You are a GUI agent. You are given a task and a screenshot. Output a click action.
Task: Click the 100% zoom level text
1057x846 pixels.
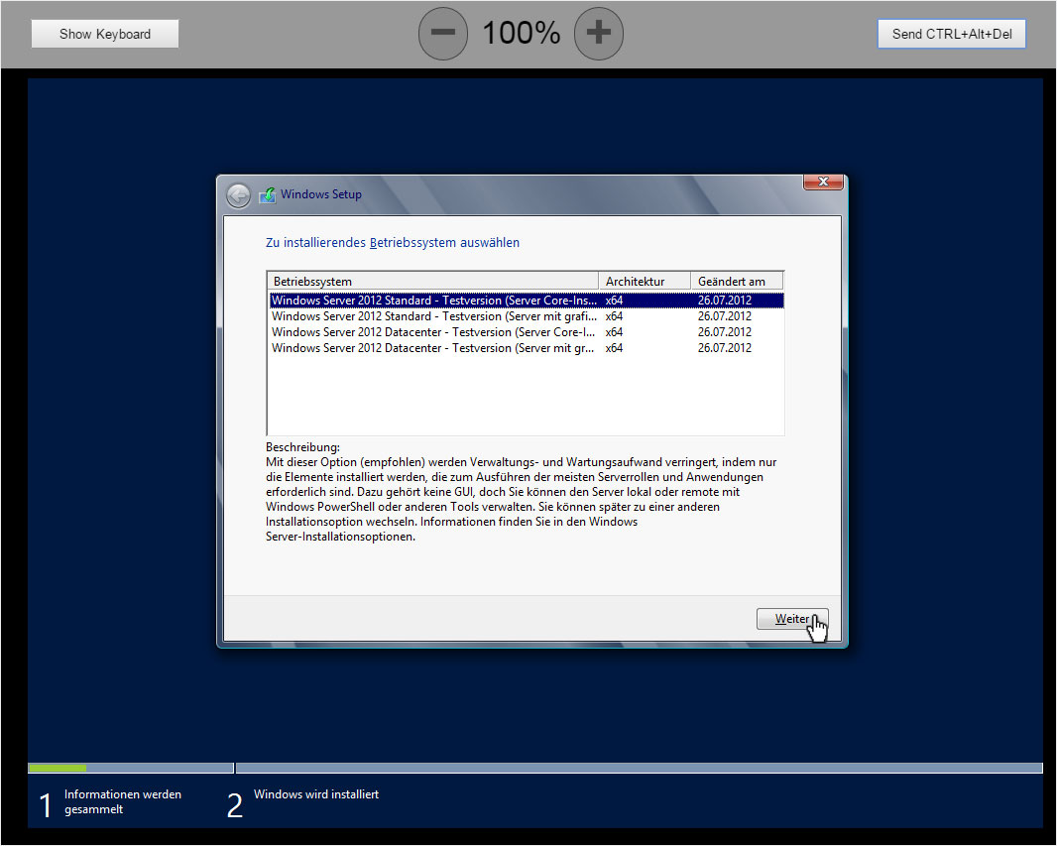[522, 33]
